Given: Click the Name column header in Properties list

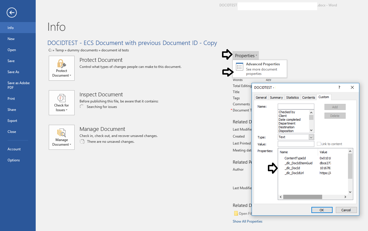Looking at the screenshot, I should (298, 152).
